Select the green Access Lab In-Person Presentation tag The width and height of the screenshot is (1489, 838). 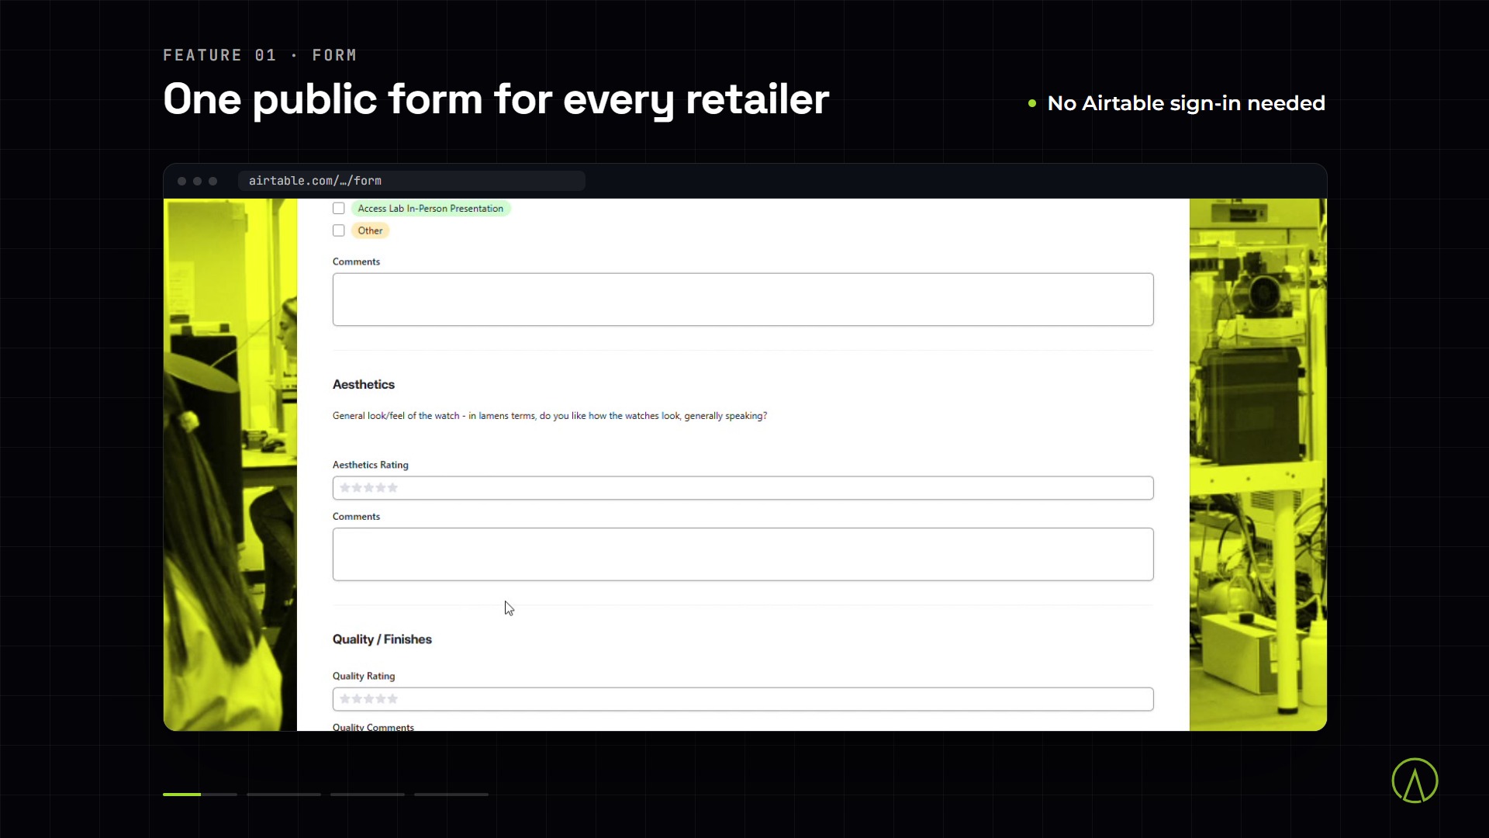click(430, 208)
